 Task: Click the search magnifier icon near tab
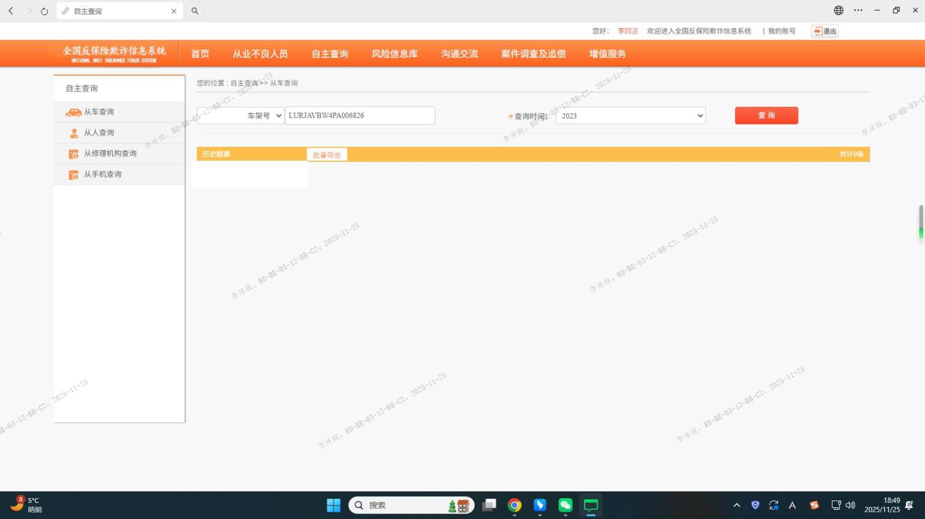(x=195, y=11)
